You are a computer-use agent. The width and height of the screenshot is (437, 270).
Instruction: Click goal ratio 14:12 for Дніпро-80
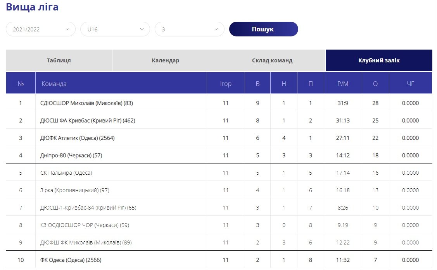(x=343, y=156)
